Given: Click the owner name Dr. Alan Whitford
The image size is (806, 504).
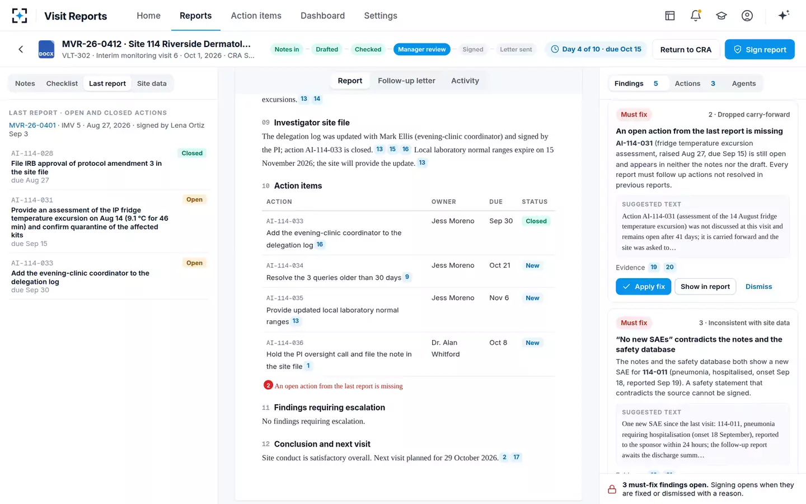Looking at the screenshot, I should [446, 348].
